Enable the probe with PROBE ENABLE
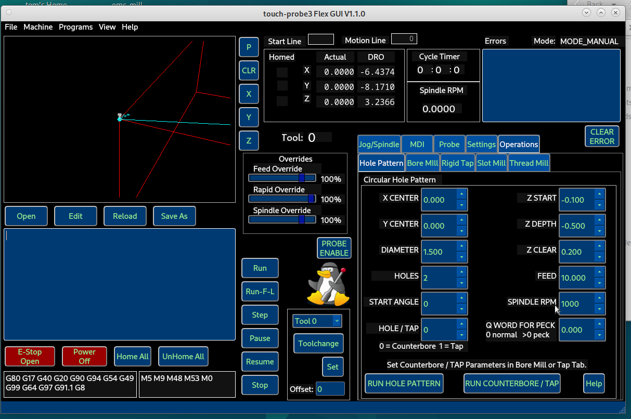The width and height of the screenshot is (631, 419). pos(334,248)
